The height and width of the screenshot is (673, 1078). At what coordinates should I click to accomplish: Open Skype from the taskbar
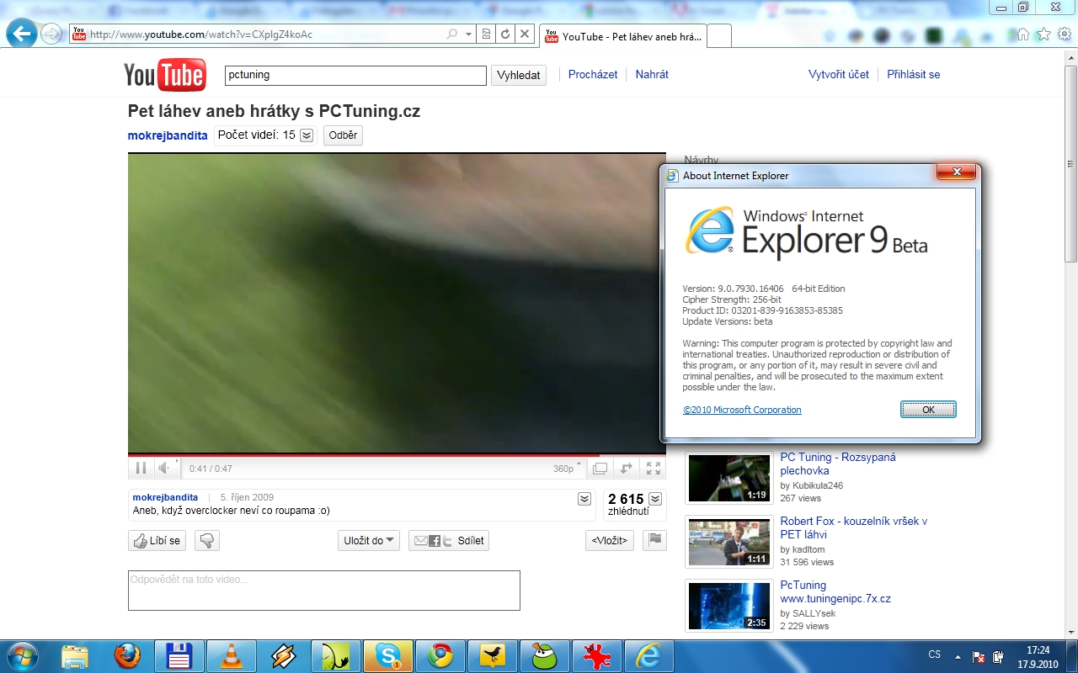coord(388,655)
